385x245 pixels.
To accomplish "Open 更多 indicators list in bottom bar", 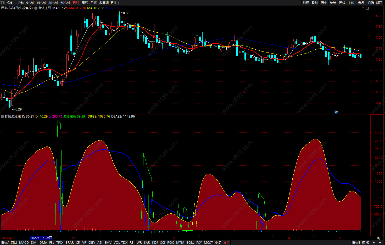I will coord(218,243).
